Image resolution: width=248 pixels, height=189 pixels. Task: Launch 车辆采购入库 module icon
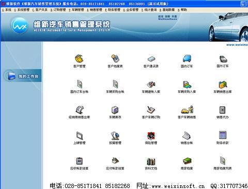(187, 84)
